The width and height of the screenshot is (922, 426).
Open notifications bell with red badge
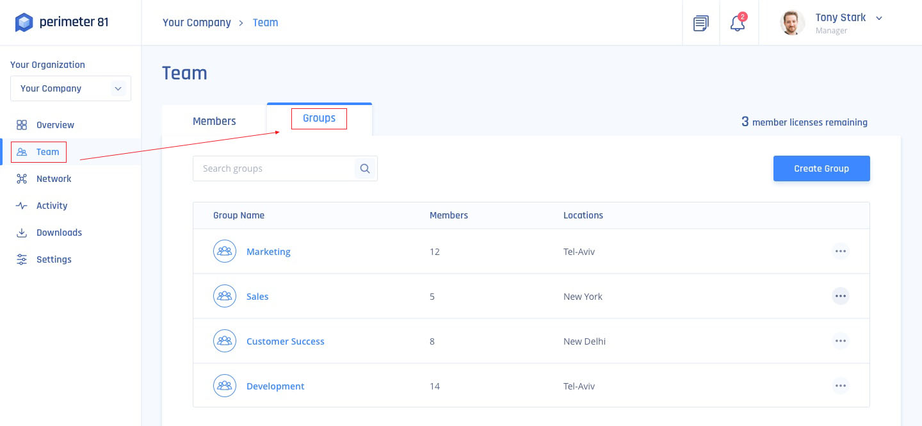pos(738,22)
